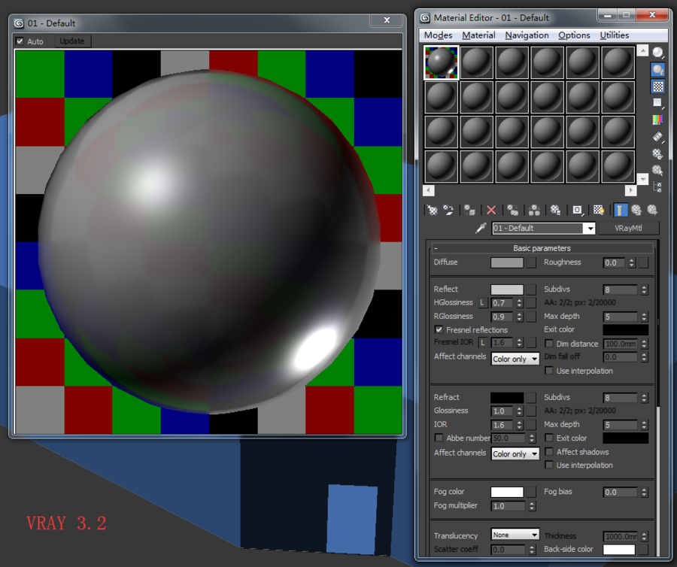Enable the Dim distance checkbox
Screen dimensions: 677x567
click(549, 344)
